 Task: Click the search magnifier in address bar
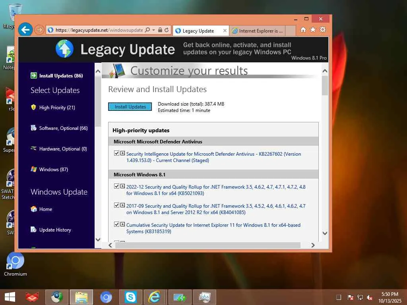pos(147,30)
